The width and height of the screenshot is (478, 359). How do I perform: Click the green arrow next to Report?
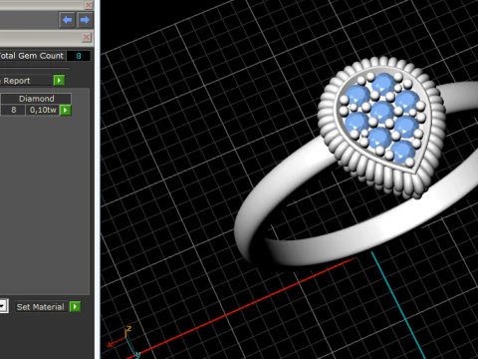[x=59, y=80]
